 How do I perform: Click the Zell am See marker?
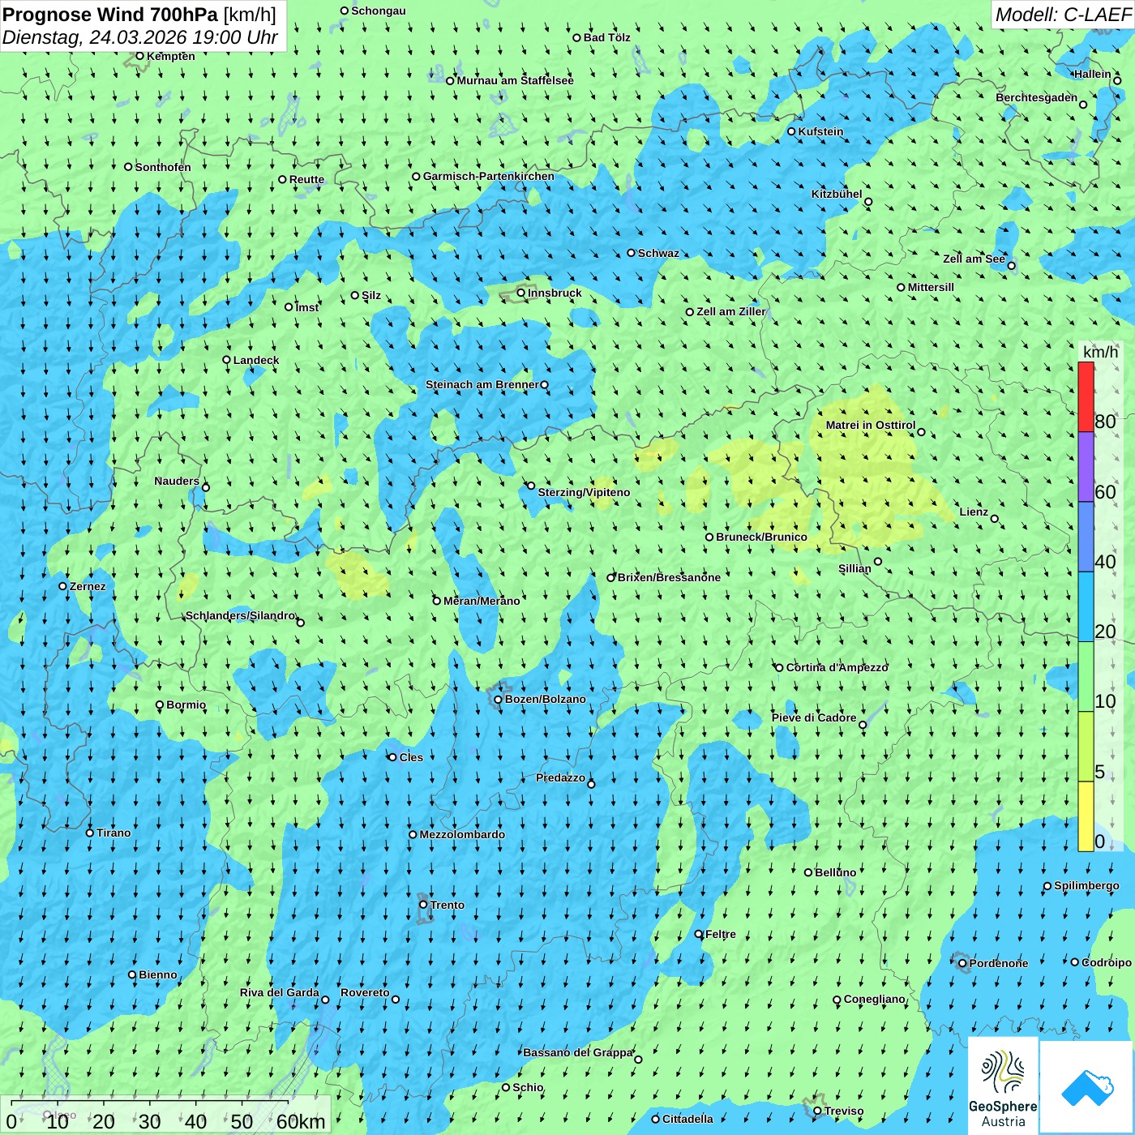click(1011, 265)
